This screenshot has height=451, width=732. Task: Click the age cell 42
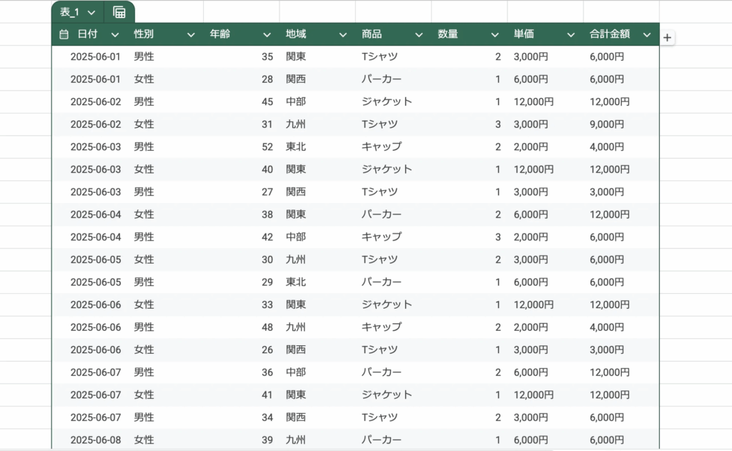click(267, 237)
